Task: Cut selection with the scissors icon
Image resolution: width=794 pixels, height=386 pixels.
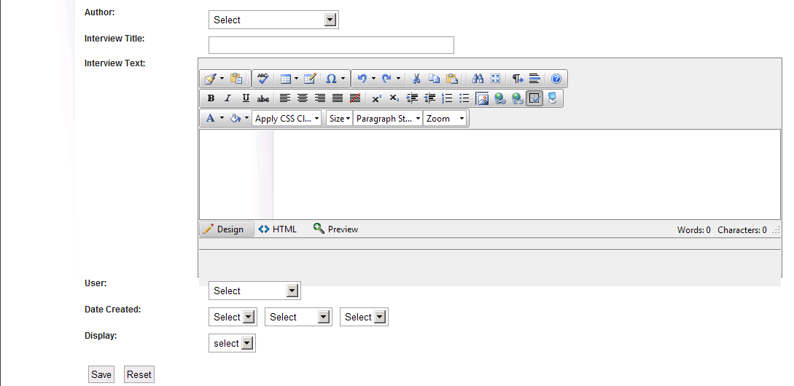Action: (416, 79)
